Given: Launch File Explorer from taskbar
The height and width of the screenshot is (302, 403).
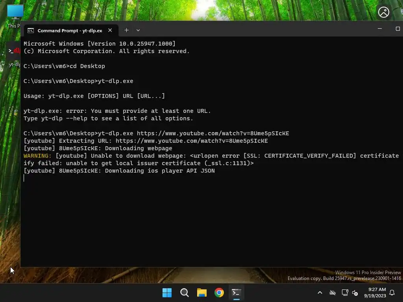Looking at the screenshot, I should 202,293.
